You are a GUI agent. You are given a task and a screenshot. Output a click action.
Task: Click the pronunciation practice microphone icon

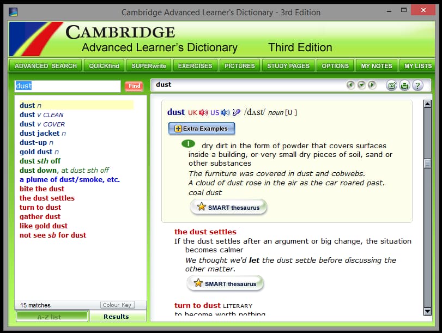(236, 112)
